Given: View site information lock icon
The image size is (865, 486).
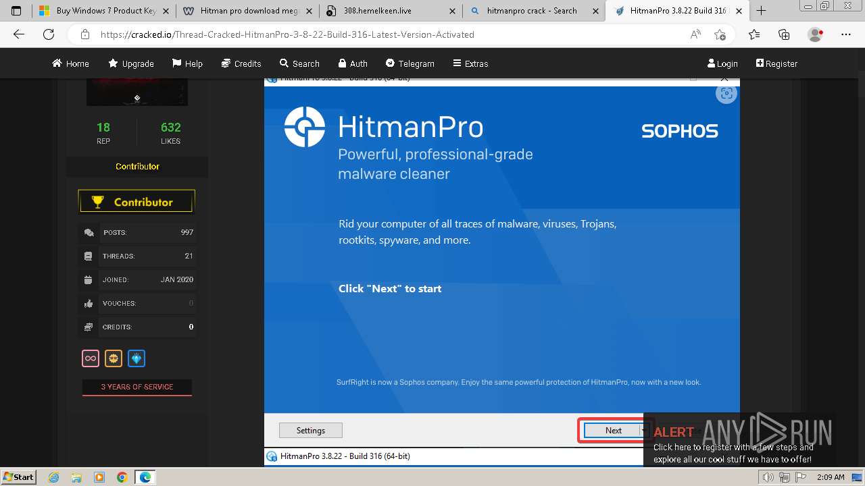Looking at the screenshot, I should point(85,34).
